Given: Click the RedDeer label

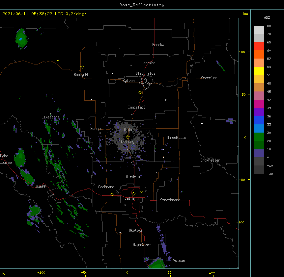Looking at the screenshot, I should pyautogui.click(x=145, y=84).
